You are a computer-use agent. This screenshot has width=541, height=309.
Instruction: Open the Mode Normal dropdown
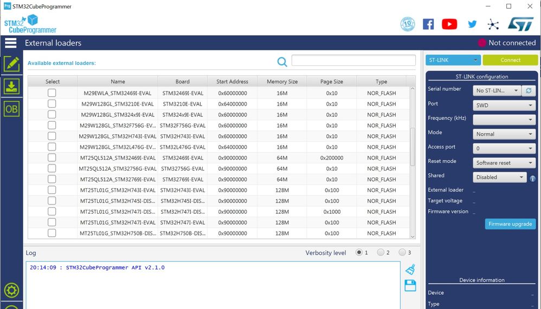[504, 134]
